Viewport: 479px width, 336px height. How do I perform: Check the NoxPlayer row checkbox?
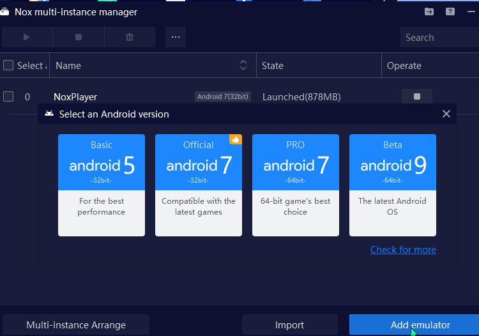(x=8, y=96)
